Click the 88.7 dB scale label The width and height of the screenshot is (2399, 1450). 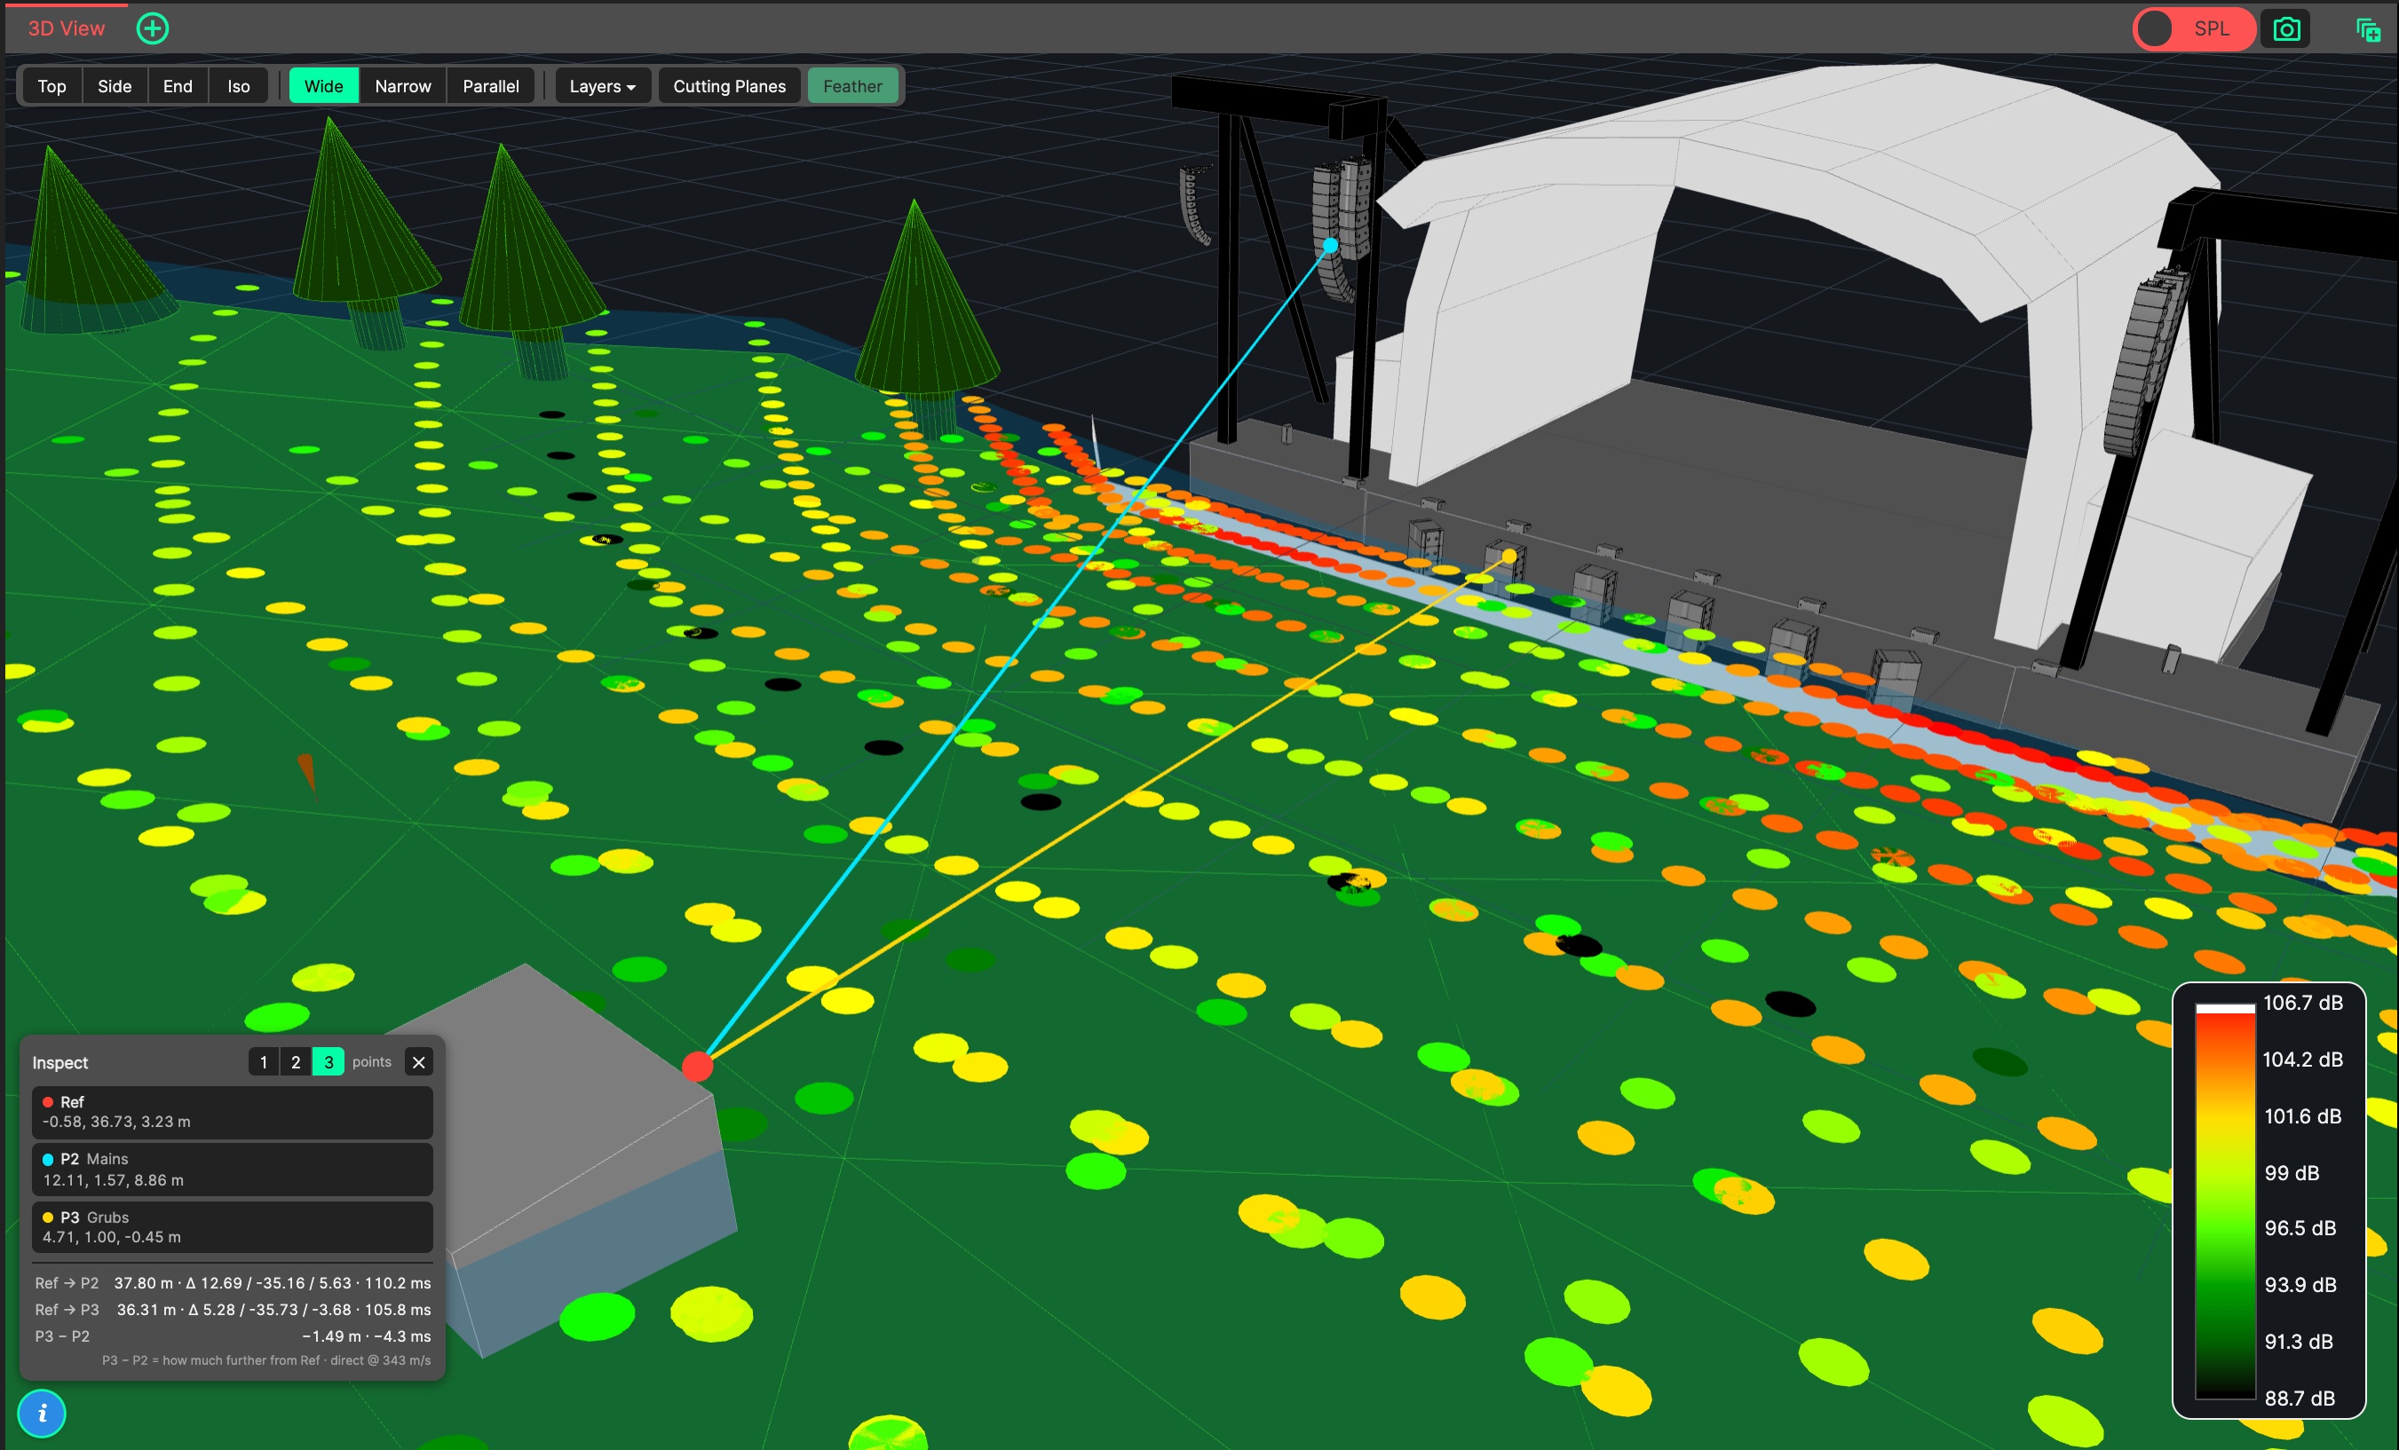click(x=2299, y=1398)
